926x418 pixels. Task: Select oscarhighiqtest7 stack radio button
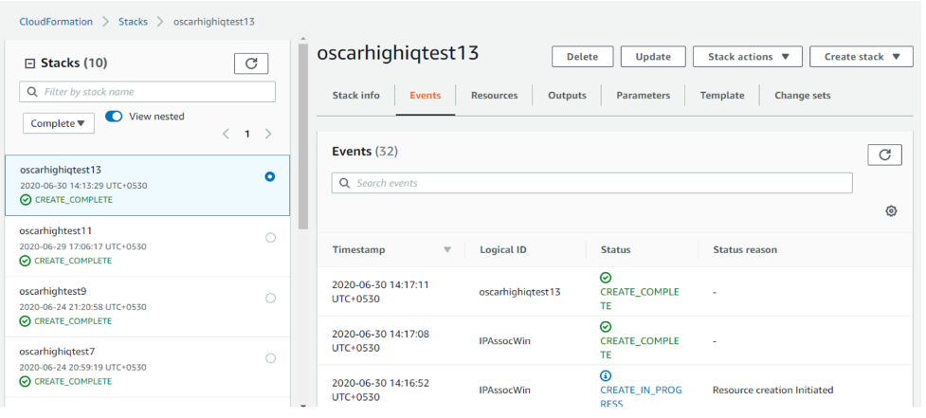[x=270, y=358]
